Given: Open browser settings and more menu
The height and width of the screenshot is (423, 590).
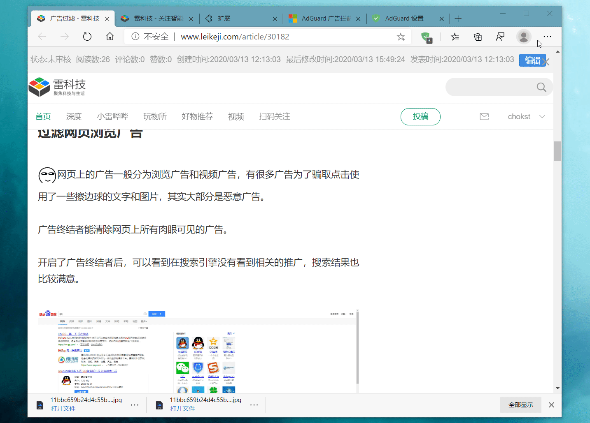Looking at the screenshot, I should point(547,37).
